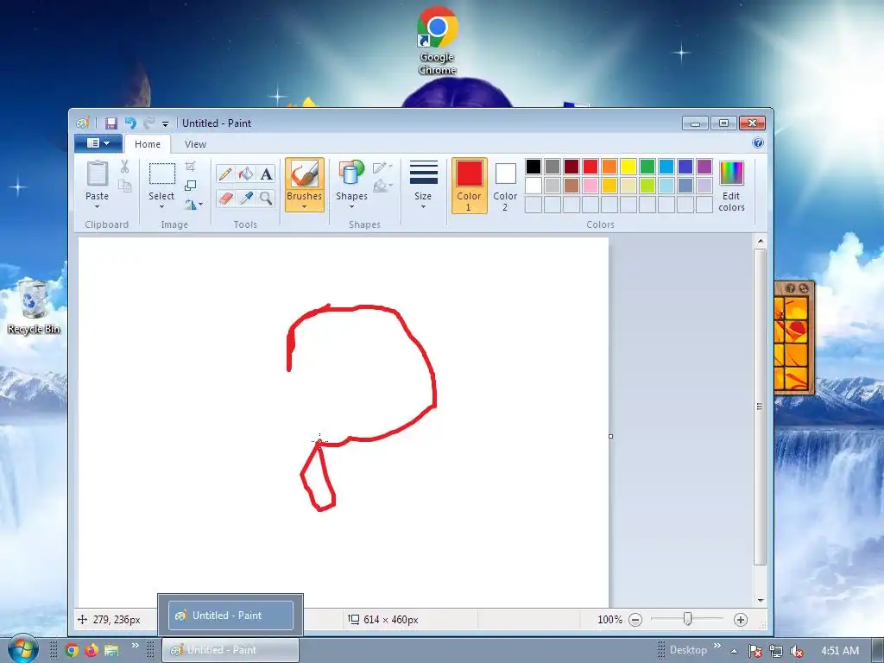Switch to the Home ribbon tab
Screen dimensions: 884x663
[x=148, y=144]
